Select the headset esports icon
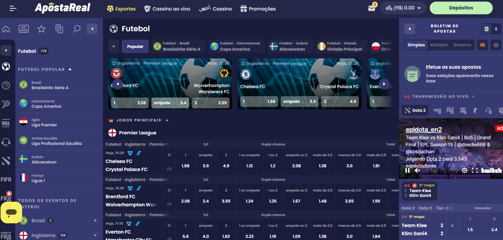 click(6, 142)
